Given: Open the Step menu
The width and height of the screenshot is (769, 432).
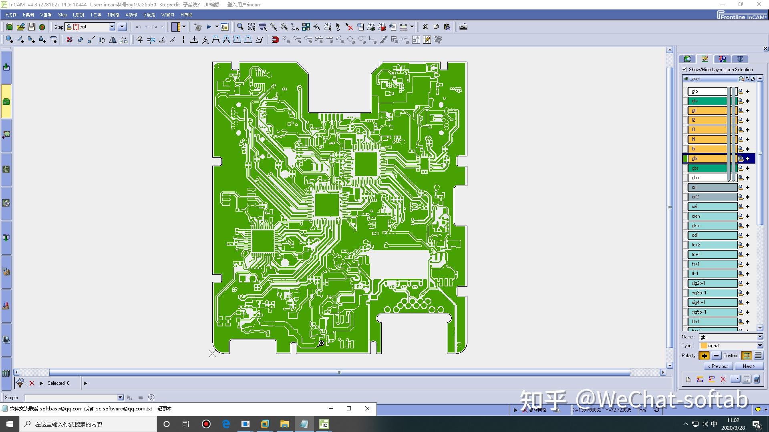Looking at the screenshot, I should pyautogui.click(x=62, y=15).
